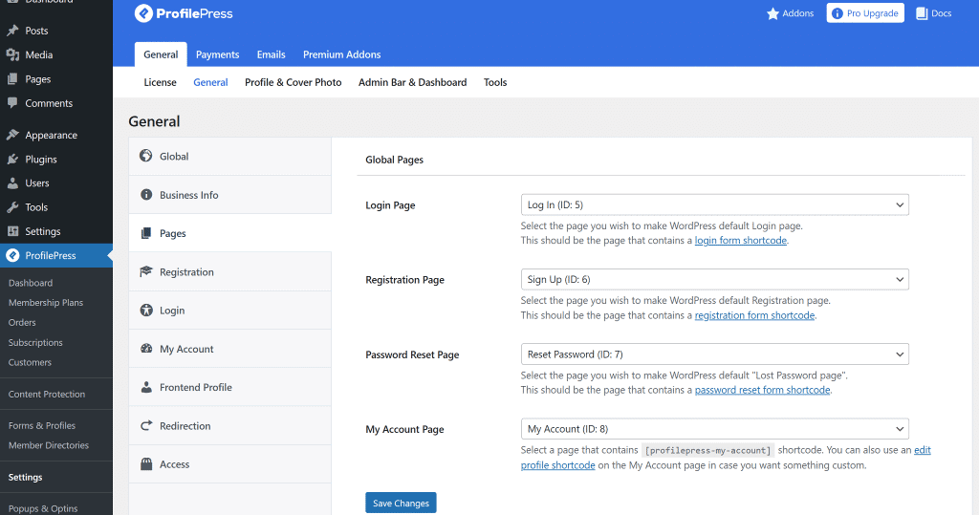Select the blue General sub-tab
979x515 pixels.
coord(210,82)
